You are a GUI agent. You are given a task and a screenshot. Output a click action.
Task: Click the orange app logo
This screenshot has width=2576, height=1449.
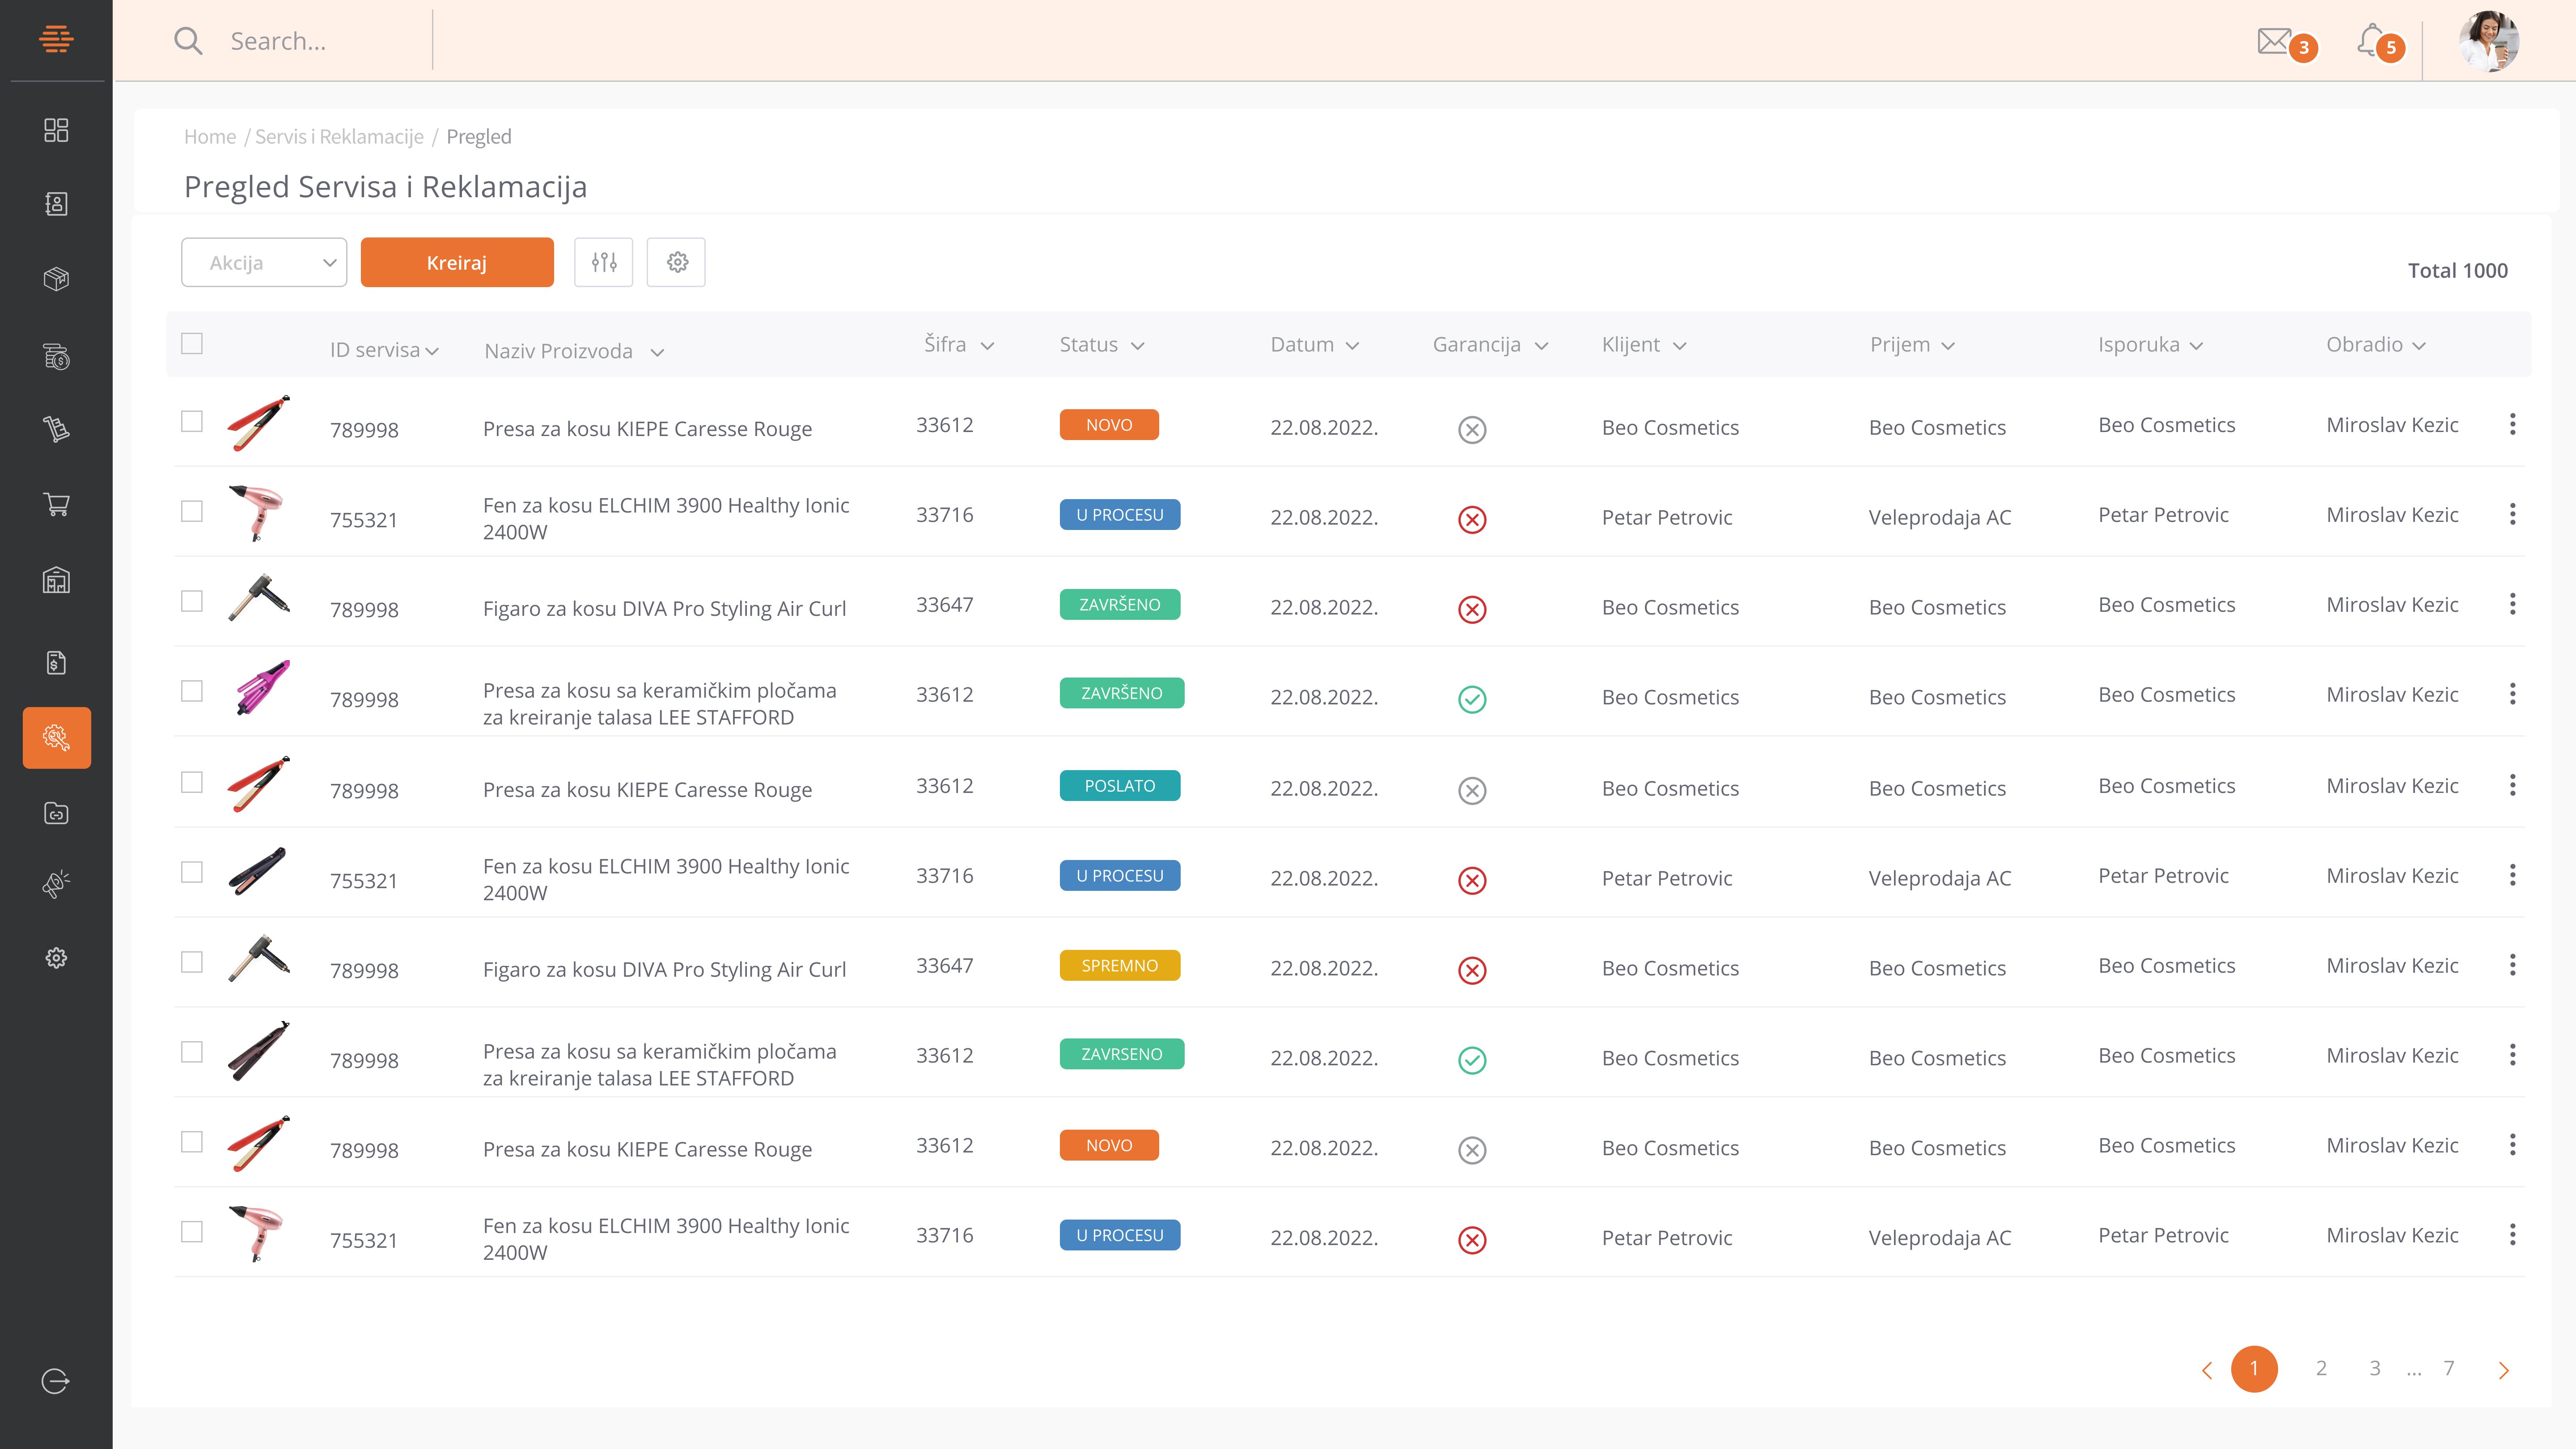[x=56, y=39]
